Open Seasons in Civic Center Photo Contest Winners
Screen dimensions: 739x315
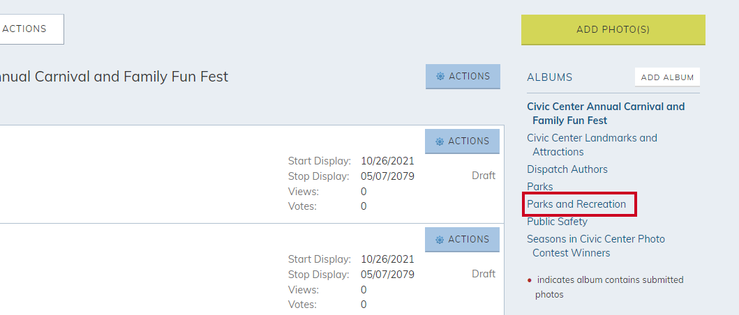point(596,246)
